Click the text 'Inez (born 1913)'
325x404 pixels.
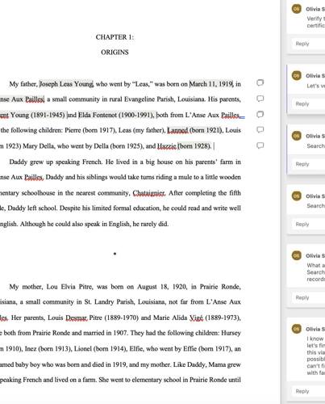(x=48, y=349)
